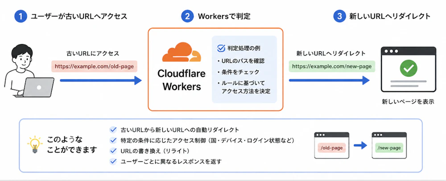Screen dimensions: 446x181
Task: Click the checkmark beside 古いURLから新しいURLへの自動リダイレクト
Action: point(113,130)
